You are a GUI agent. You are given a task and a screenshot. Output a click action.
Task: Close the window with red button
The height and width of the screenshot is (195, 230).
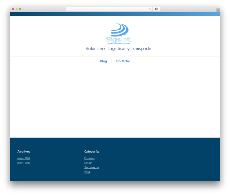tap(13, 9)
